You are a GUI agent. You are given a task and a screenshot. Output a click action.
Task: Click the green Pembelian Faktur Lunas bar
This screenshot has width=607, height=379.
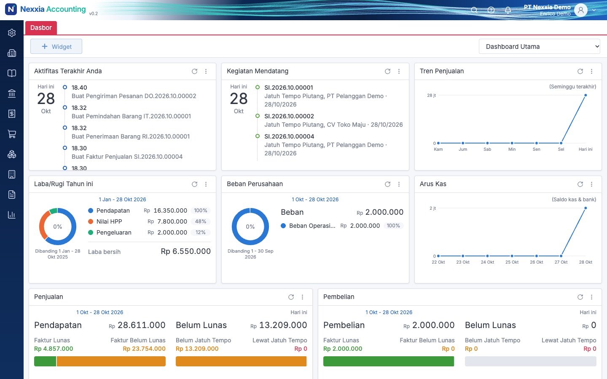(x=389, y=361)
